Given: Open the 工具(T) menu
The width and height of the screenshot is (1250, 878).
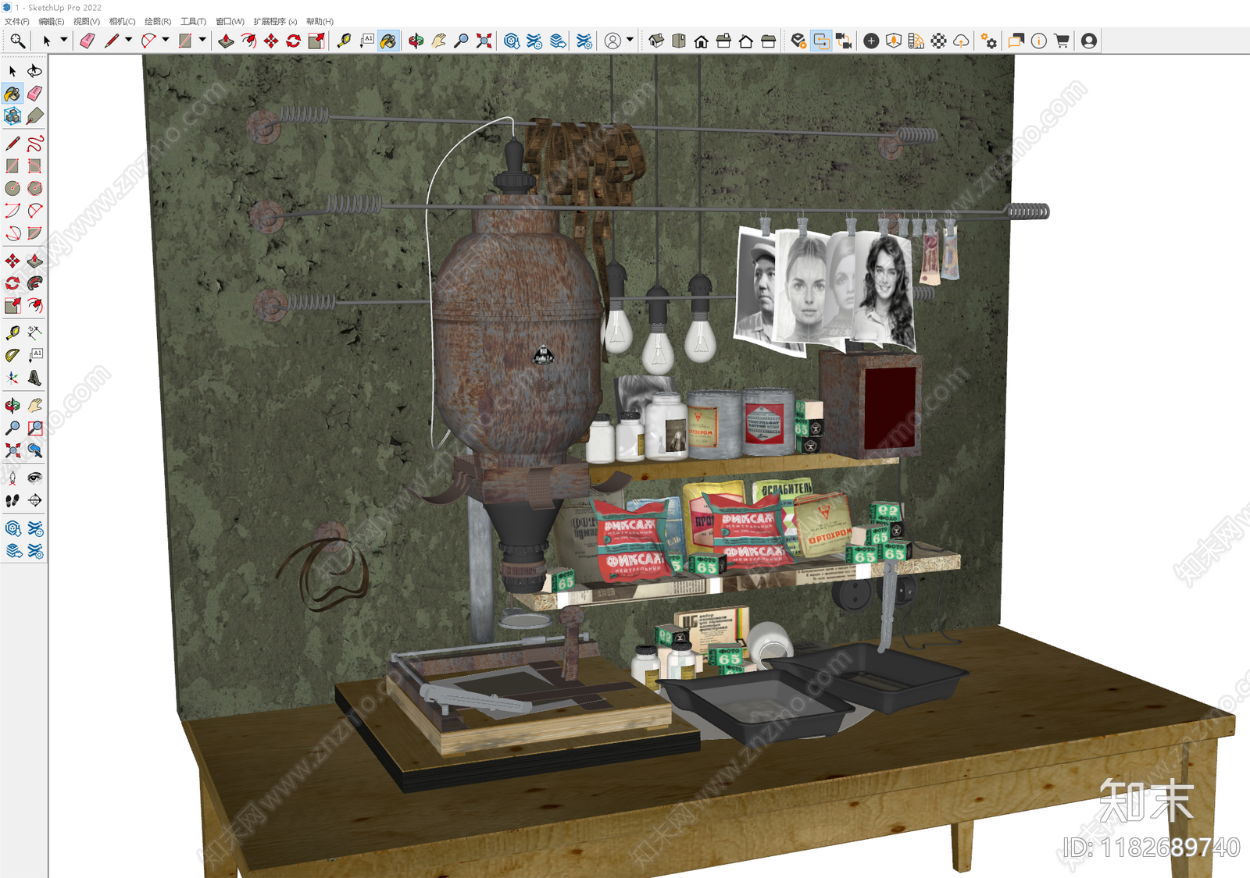Looking at the screenshot, I should coord(193,21).
